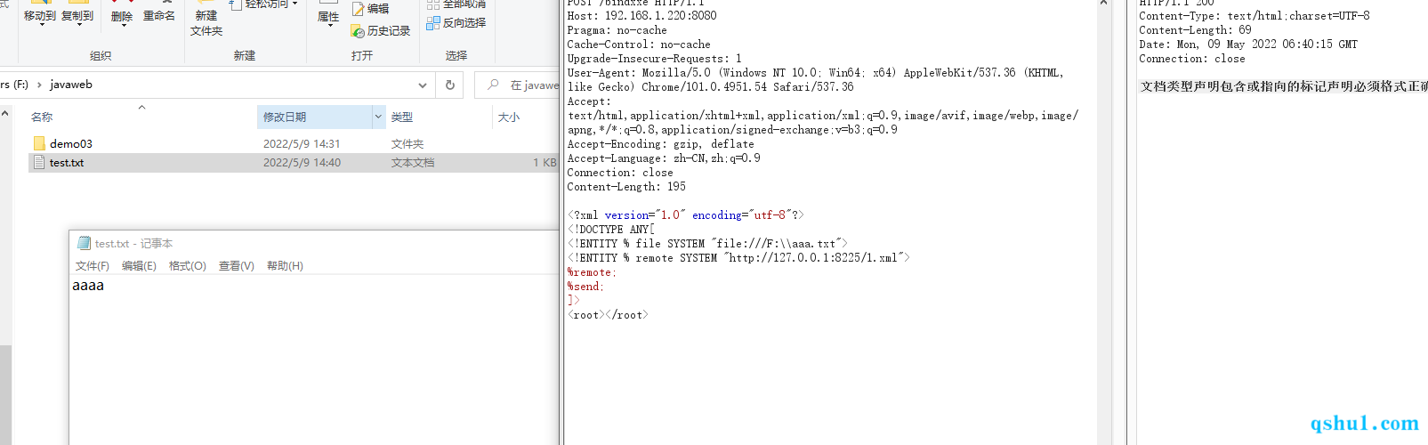Click Content-Type line in response pane
Screen dimensions: 1428x445
pyautogui.click(x=1255, y=16)
